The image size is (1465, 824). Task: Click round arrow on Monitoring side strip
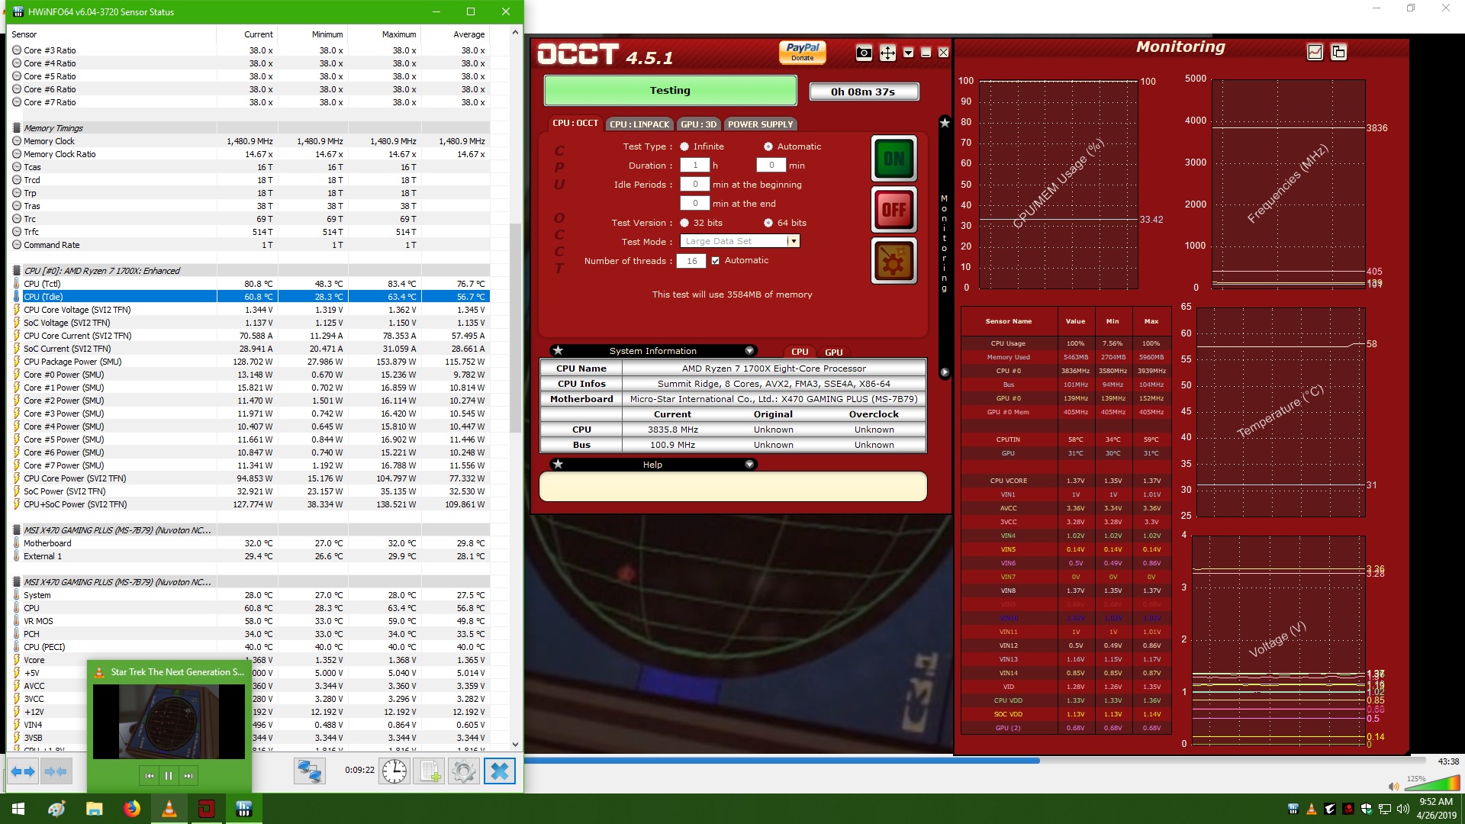coord(945,372)
